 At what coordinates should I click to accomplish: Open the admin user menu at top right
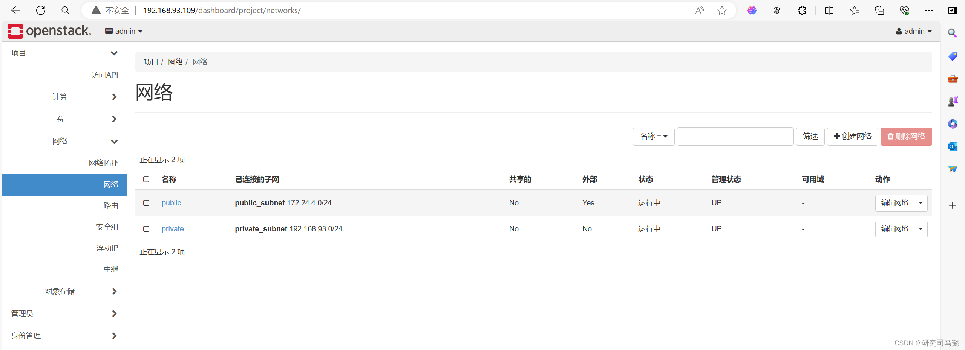click(x=914, y=31)
